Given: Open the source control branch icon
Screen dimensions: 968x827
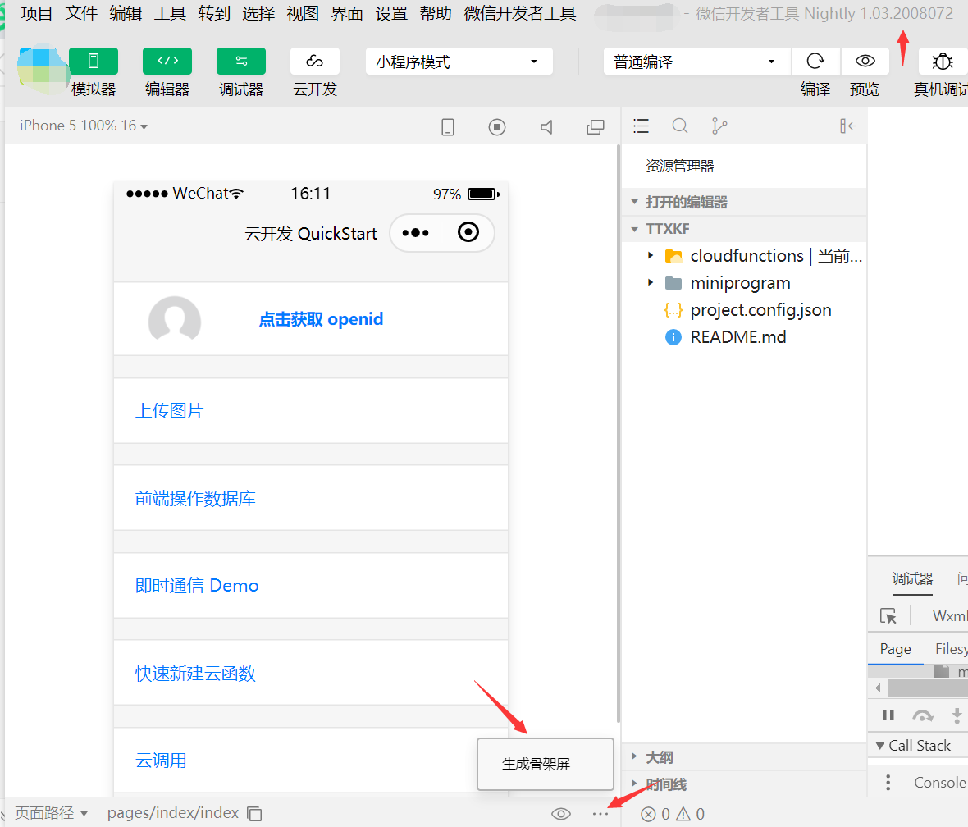Looking at the screenshot, I should (x=719, y=126).
